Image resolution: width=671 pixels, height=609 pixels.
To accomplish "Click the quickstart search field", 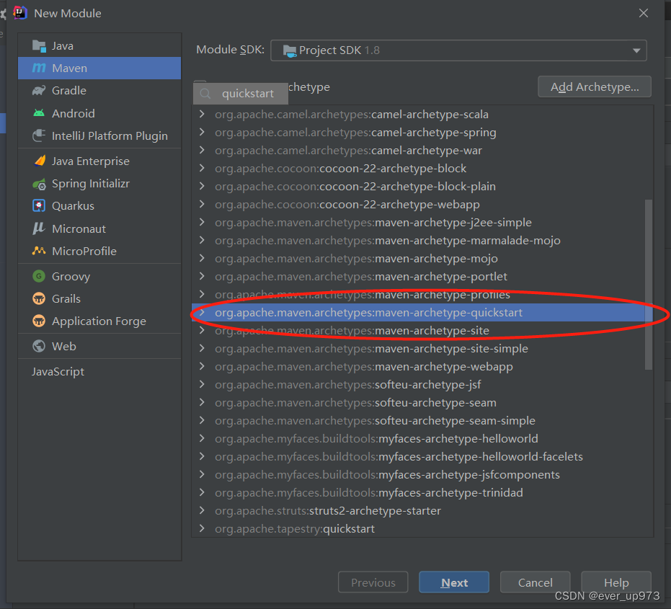I will (241, 94).
